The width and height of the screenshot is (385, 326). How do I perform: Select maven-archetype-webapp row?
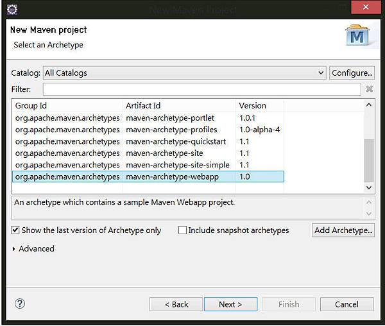[x=148, y=176]
